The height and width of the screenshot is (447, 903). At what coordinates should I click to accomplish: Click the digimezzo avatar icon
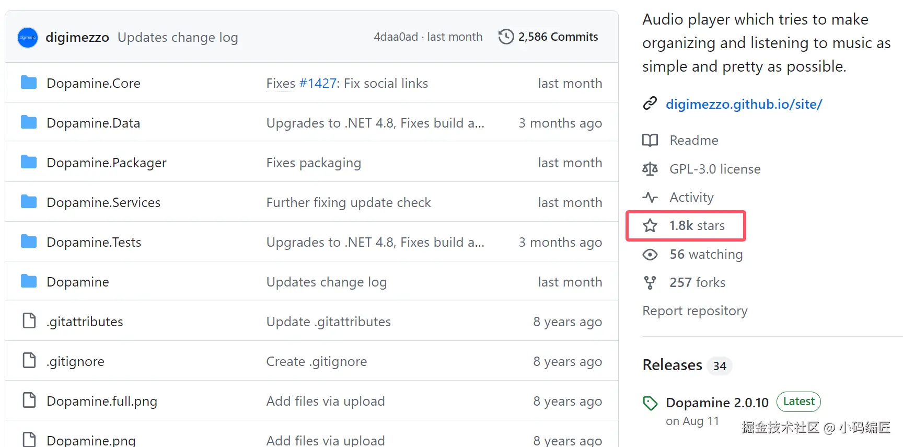(x=28, y=38)
